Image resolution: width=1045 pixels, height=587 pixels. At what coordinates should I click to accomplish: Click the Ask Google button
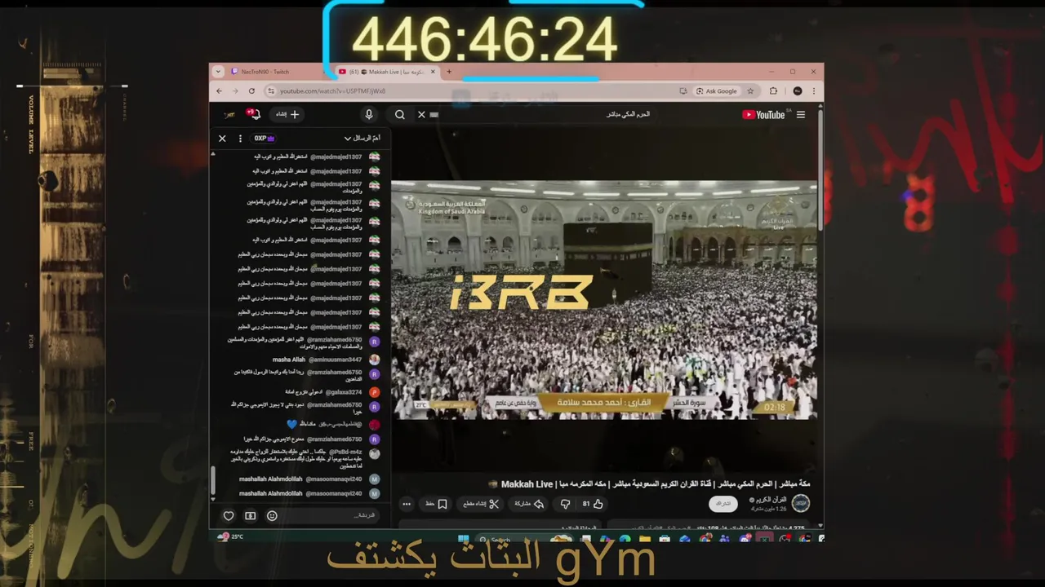717,91
